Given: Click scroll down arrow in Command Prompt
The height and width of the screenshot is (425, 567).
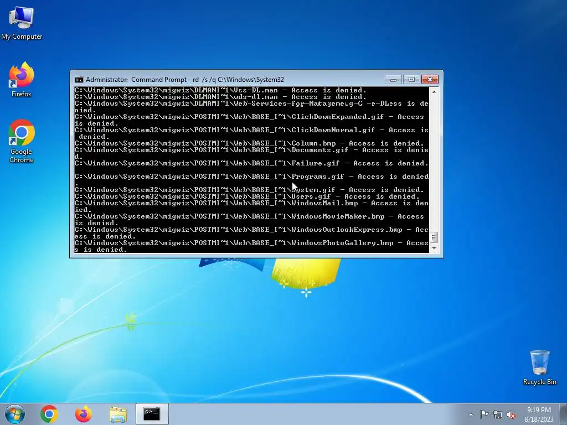Looking at the screenshot, I should pyautogui.click(x=434, y=248).
